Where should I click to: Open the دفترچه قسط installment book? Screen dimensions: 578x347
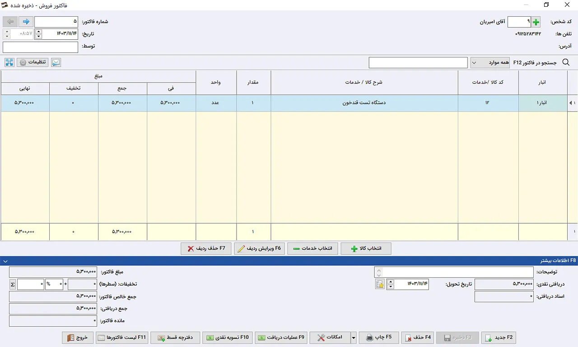pyautogui.click(x=175, y=338)
